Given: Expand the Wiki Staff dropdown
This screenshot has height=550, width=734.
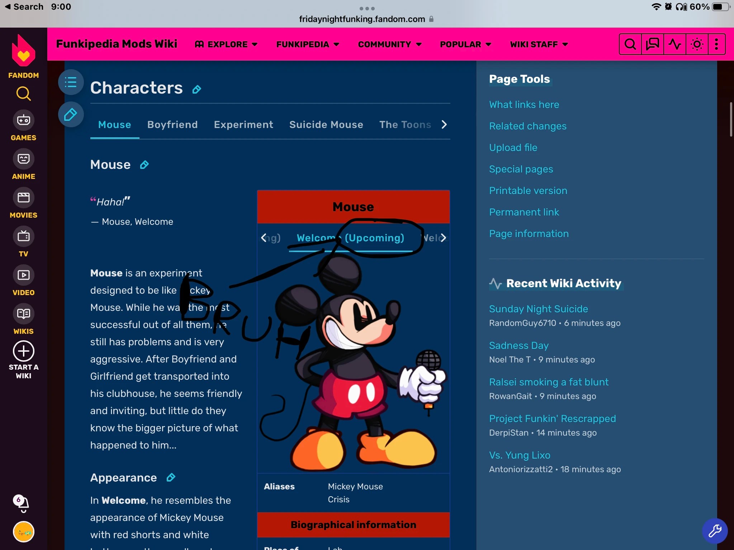Looking at the screenshot, I should 538,44.
